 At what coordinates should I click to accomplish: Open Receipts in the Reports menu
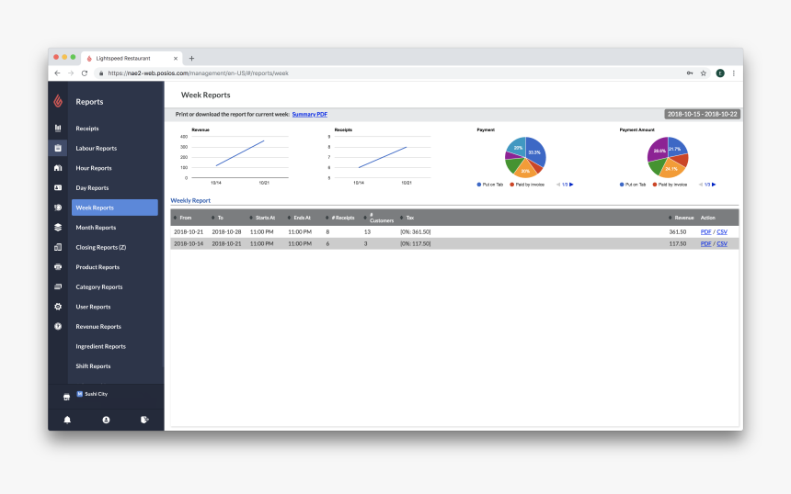87,129
